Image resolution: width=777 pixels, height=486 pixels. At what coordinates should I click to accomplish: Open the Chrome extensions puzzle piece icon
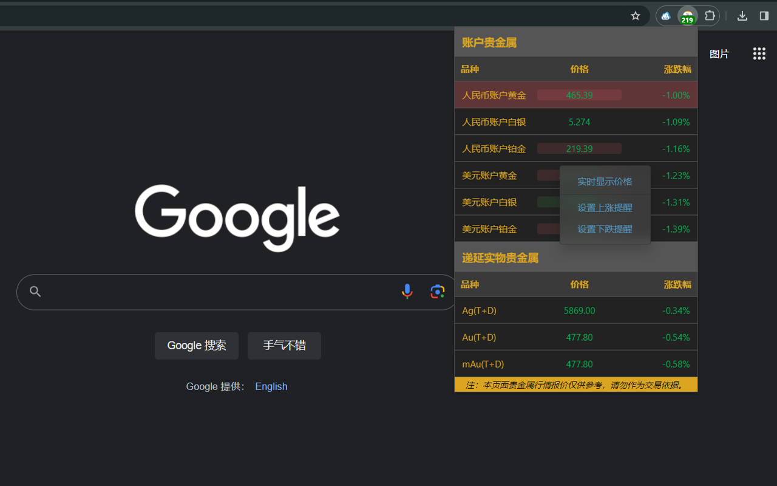coord(709,16)
